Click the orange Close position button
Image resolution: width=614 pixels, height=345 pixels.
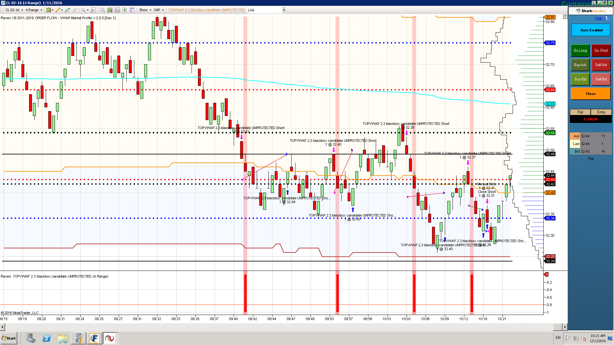(x=590, y=94)
